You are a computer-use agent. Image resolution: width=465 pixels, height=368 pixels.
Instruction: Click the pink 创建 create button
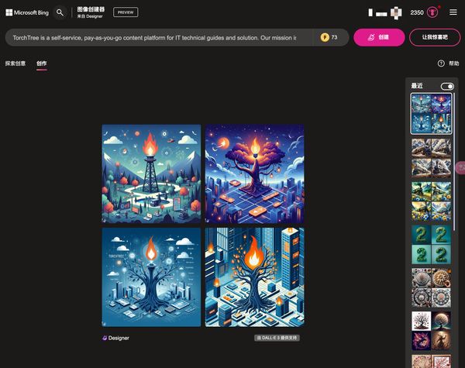tap(379, 37)
